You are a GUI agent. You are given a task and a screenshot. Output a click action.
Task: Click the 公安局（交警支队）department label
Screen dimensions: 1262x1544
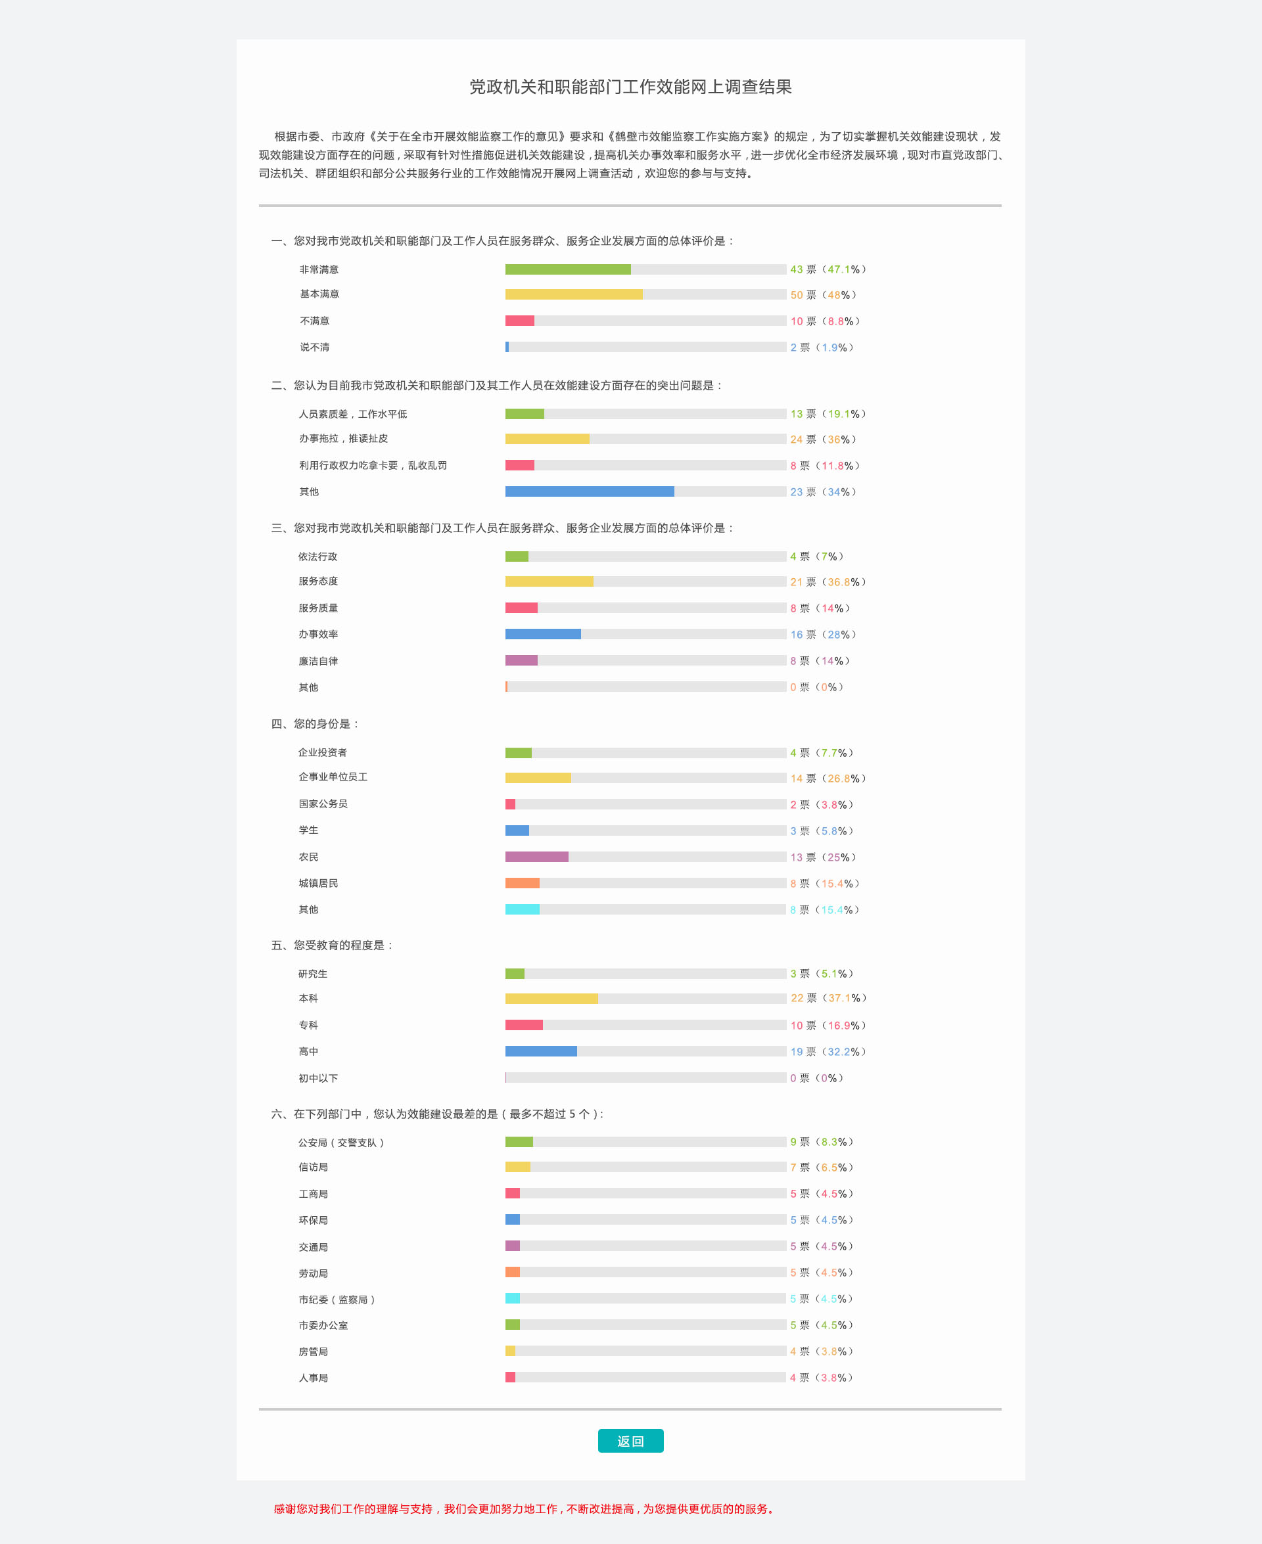pyautogui.click(x=341, y=1143)
